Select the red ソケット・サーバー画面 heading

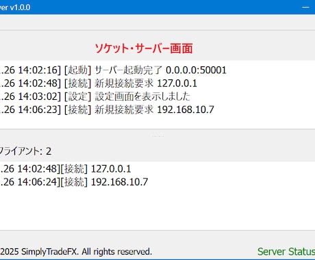coord(144,49)
